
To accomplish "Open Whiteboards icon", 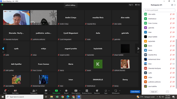I will tap(116, 90).
